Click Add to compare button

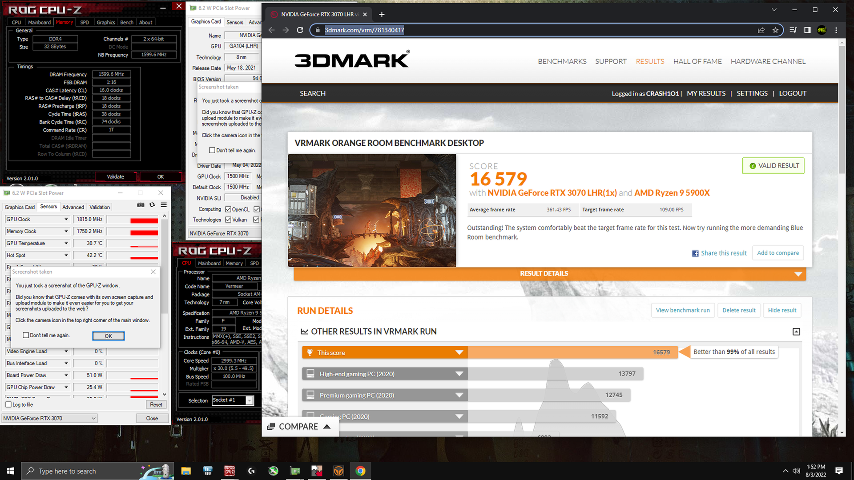click(778, 253)
